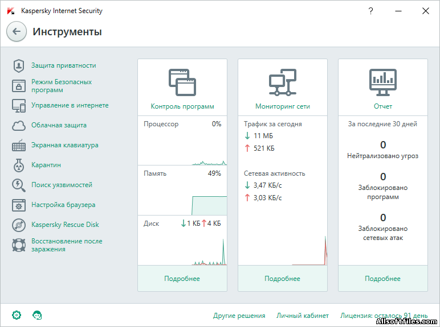Viewport: 440px width, 327px height.
Task: Click the Инструменты page heading
Action: click(x=67, y=32)
